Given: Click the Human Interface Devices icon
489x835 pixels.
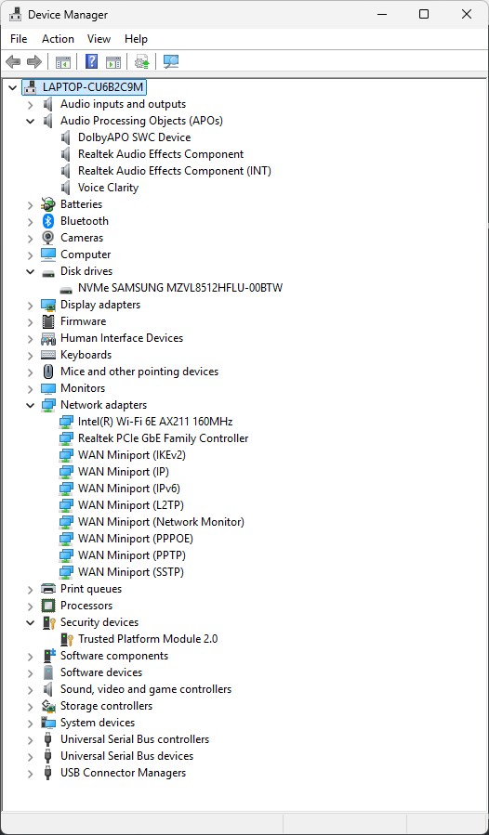Looking at the screenshot, I should pyautogui.click(x=48, y=338).
